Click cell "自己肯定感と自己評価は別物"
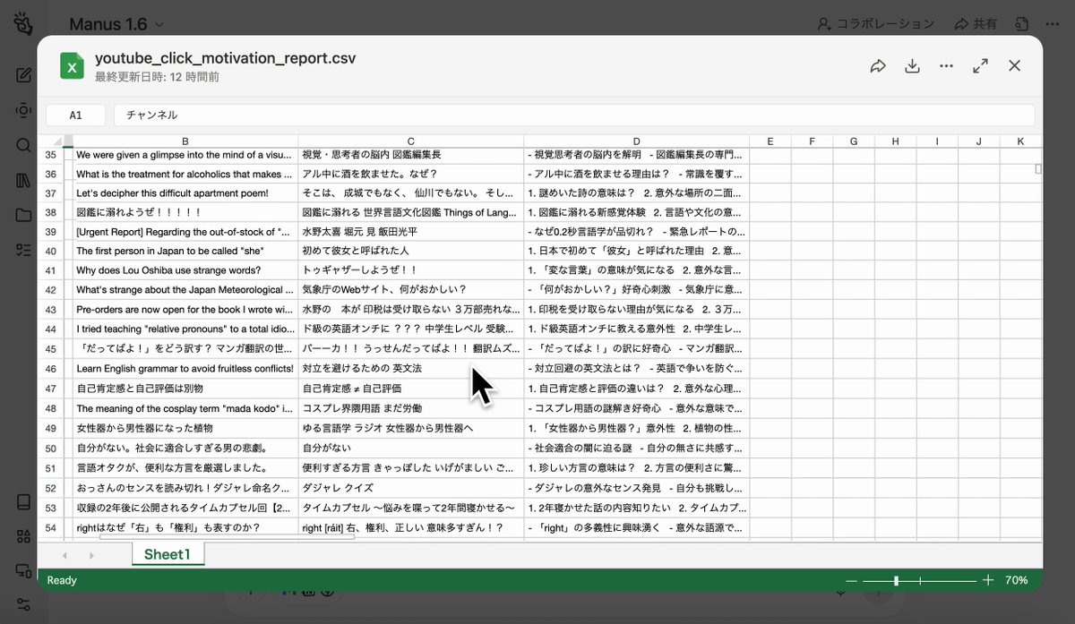1075x624 pixels. [185, 389]
